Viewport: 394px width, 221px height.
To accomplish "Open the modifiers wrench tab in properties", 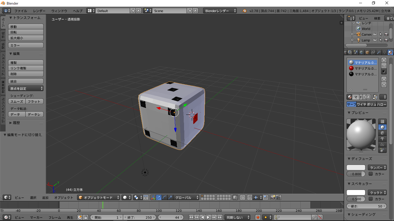I will click(379, 52).
